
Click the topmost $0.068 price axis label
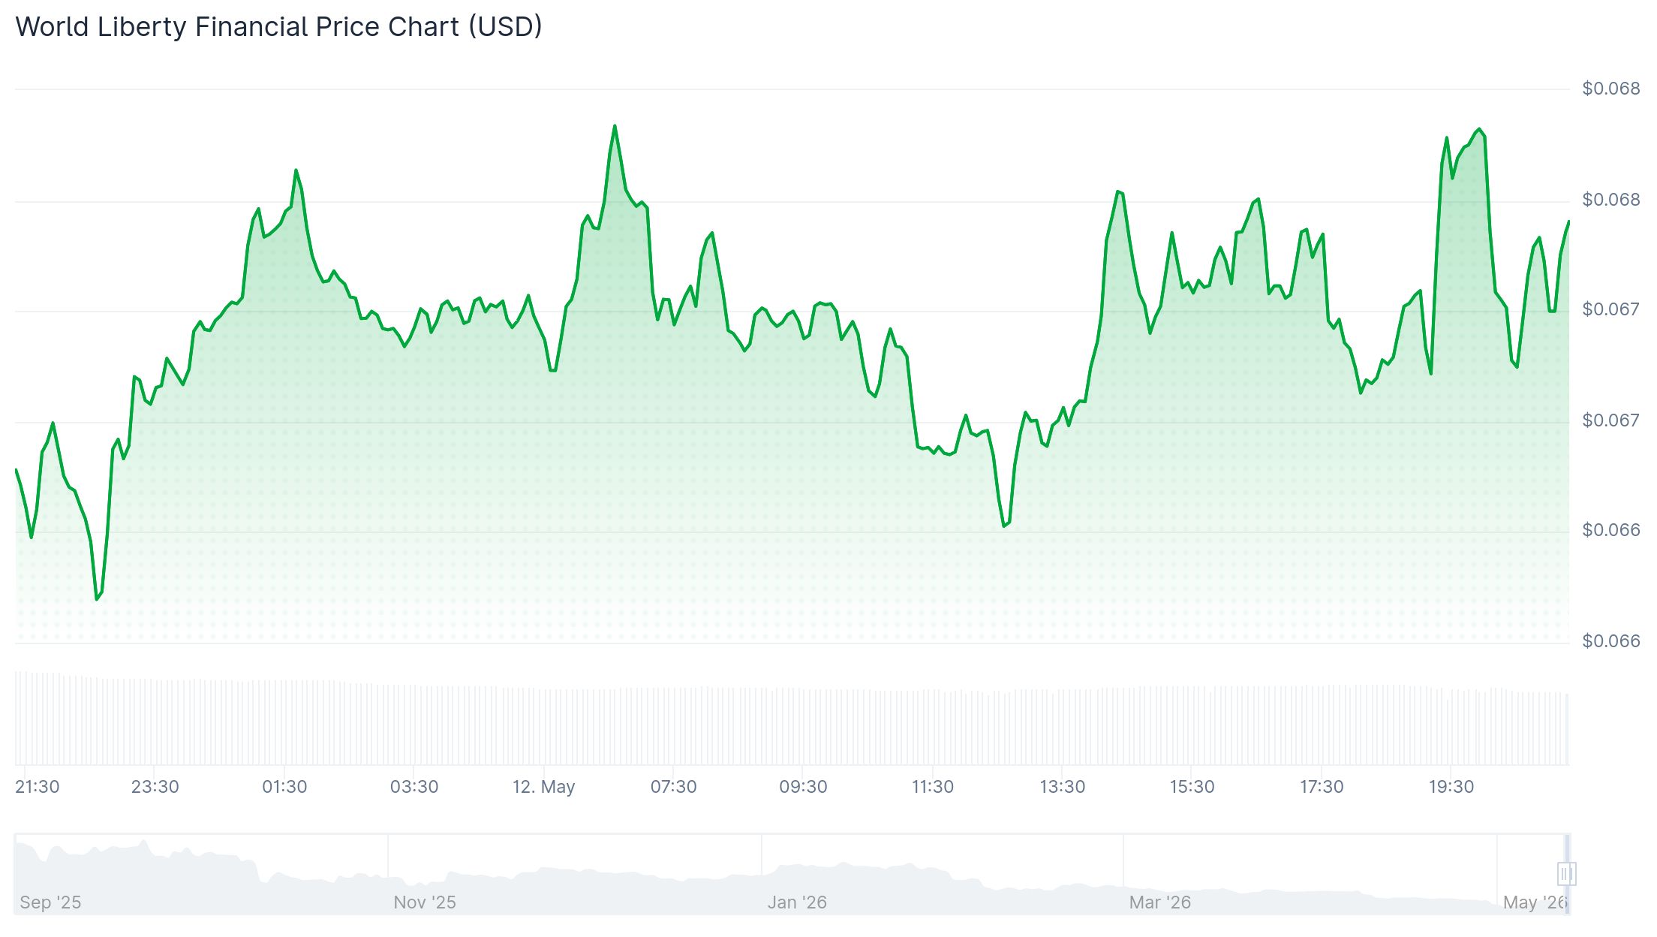1611,89
